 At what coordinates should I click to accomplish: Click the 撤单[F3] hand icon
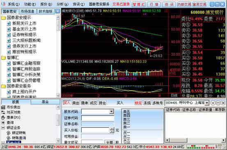tap(3, 118)
